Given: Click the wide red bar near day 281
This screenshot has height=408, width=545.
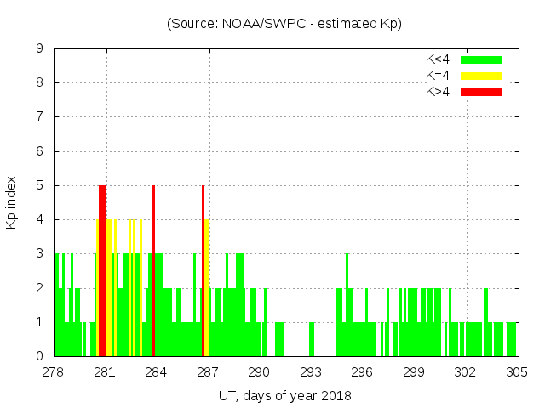Looking at the screenshot, I should point(102,270).
